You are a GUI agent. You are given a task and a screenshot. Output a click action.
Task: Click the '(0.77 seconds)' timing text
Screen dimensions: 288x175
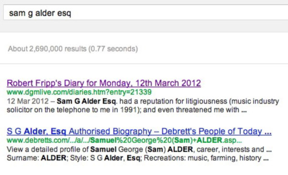113,49
